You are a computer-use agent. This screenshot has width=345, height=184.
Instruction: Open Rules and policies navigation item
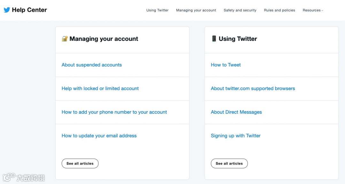[280, 10]
